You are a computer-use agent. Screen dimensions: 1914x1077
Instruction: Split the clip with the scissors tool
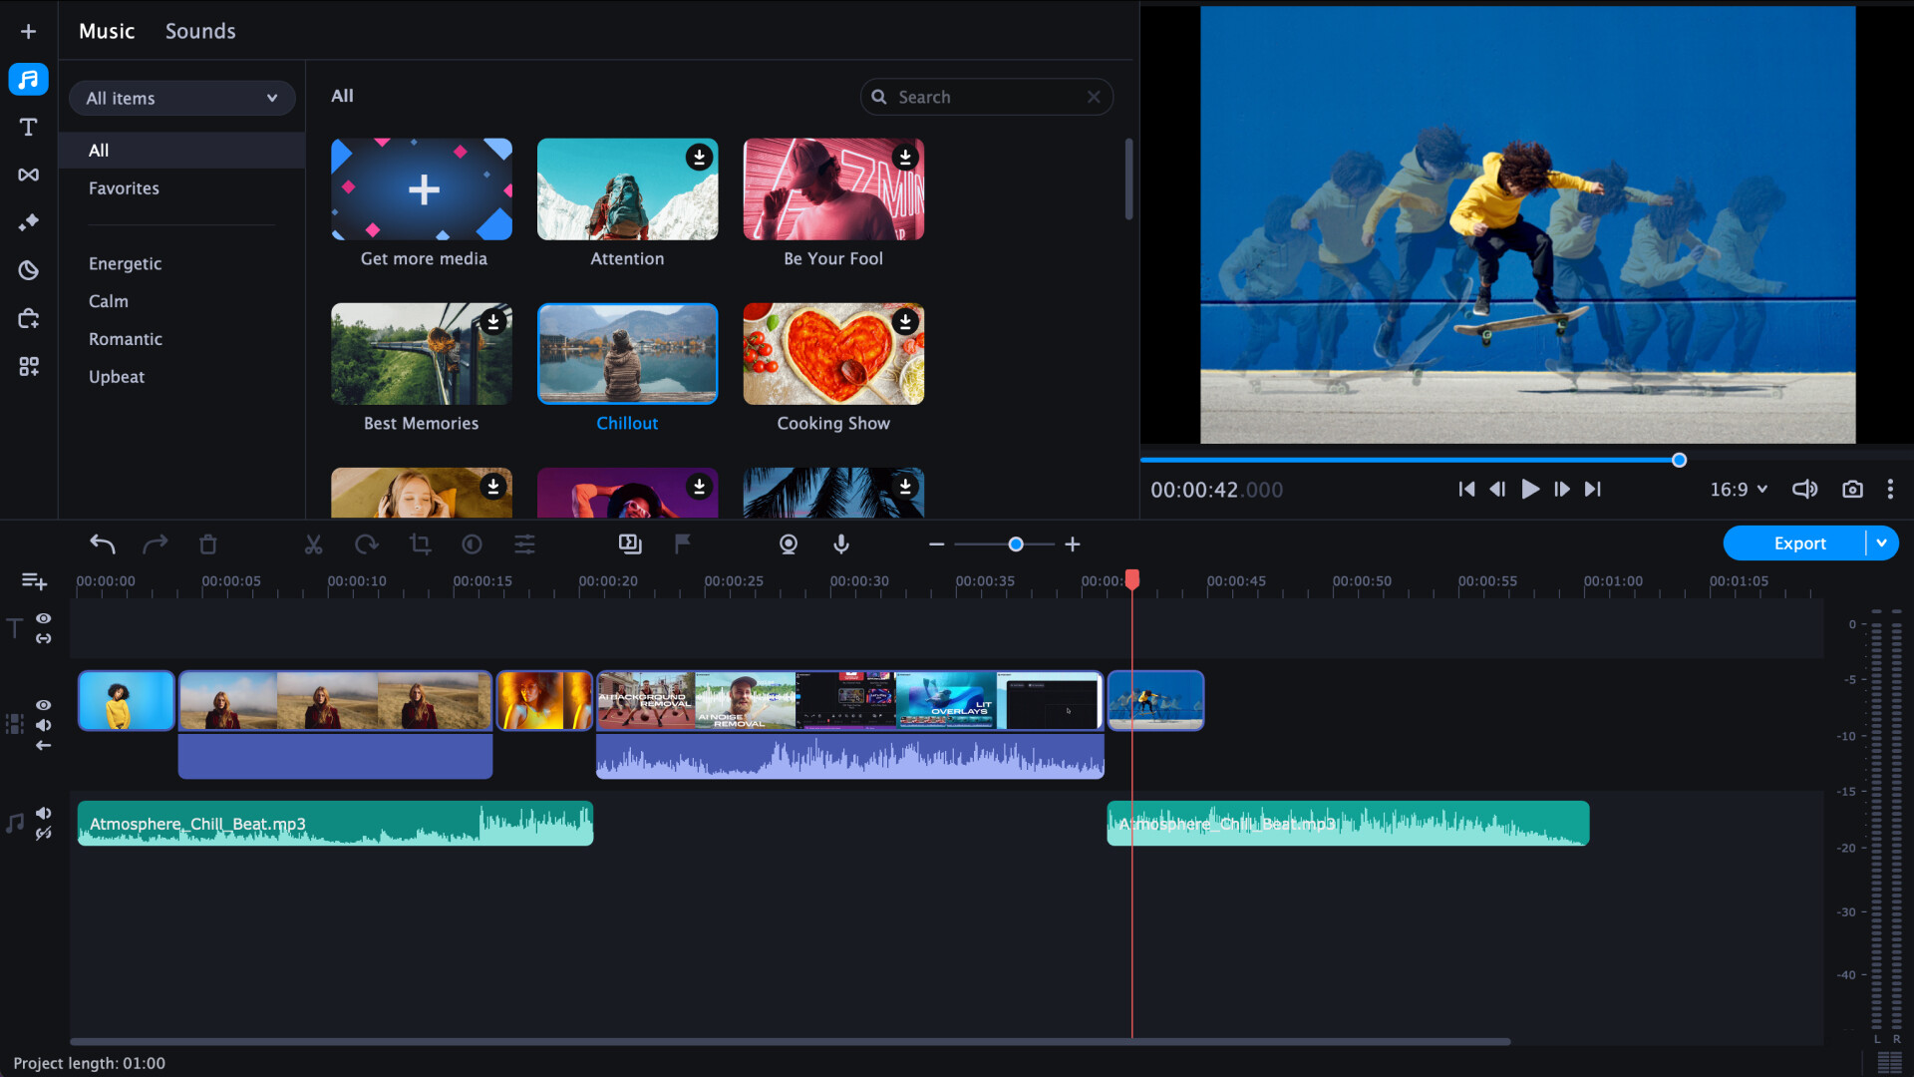tap(313, 544)
